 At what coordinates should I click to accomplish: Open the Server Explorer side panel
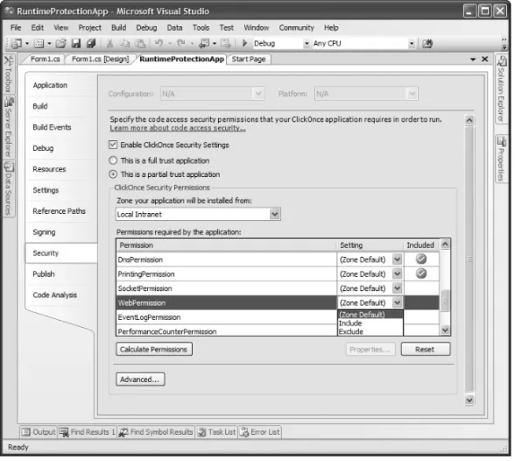pos(8,128)
